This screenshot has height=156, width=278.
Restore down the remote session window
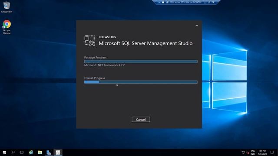click(x=209, y=2)
